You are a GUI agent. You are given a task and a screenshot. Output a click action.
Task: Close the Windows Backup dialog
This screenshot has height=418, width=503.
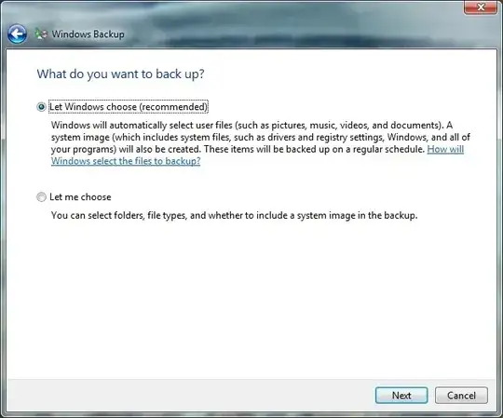coord(481,7)
